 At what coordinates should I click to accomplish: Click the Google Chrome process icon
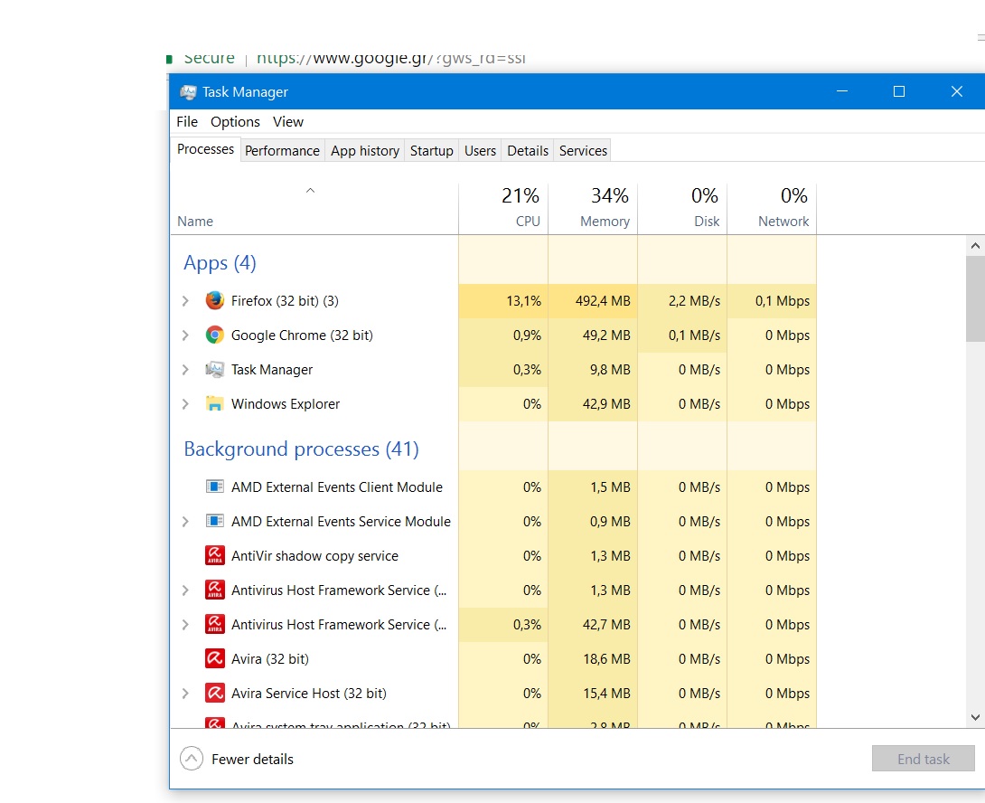pyautogui.click(x=215, y=335)
